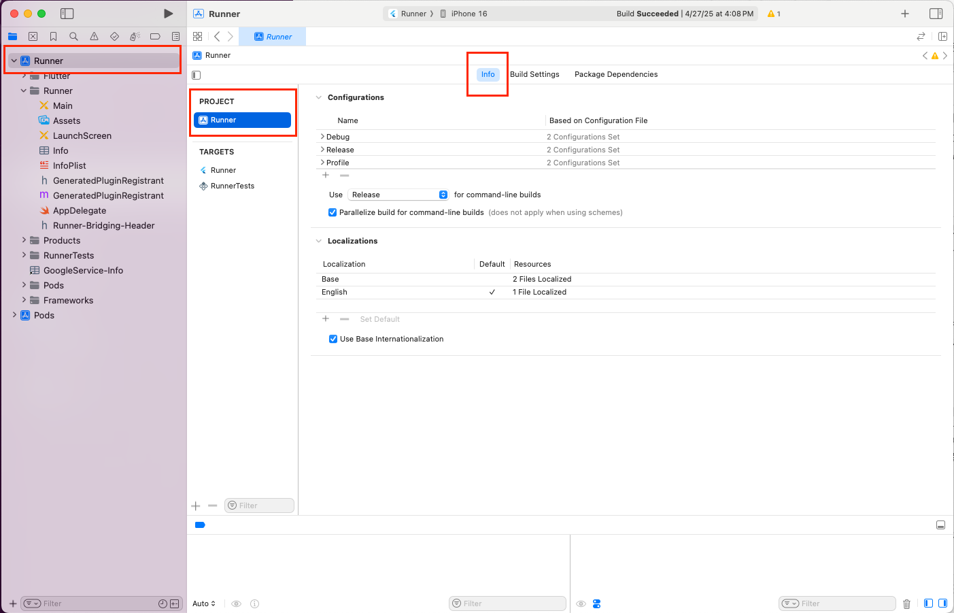Hide the project and targets list
954x613 pixels.
(197, 75)
